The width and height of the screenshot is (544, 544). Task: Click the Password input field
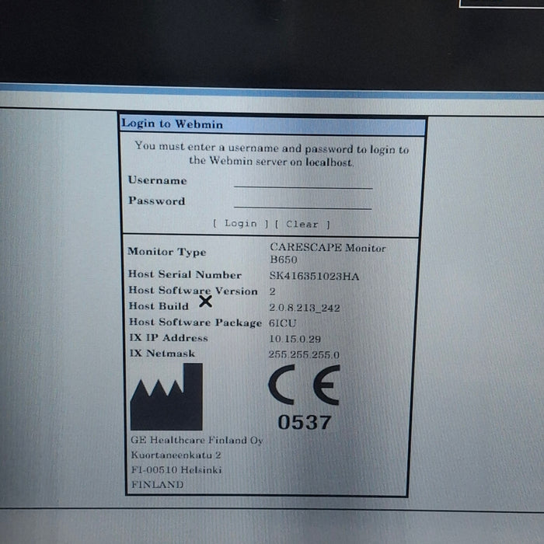tap(303, 201)
